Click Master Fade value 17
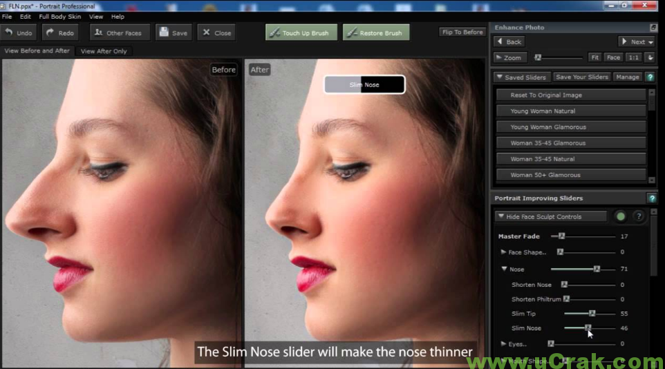The height and width of the screenshot is (369, 665). (x=624, y=236)
